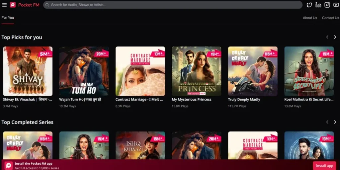This screenshot has height=170, width=340.
Task: Click the Truly Deeply Madly title text
Action: click(244, 100)
